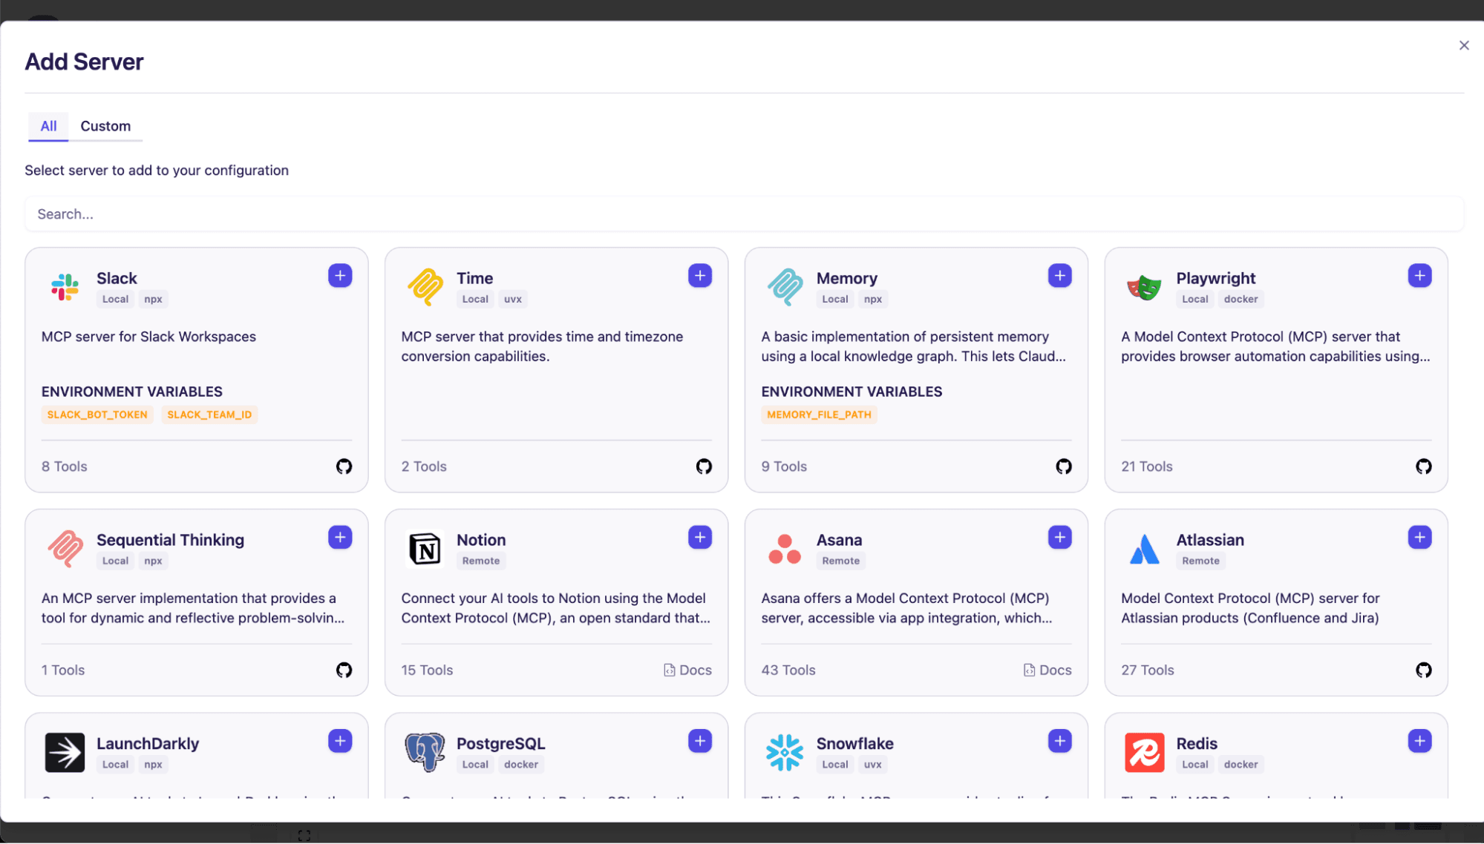Click the SLACK_BOT_TOKEN variable tag
This screenshot has height=844, width=1484.
97,415
